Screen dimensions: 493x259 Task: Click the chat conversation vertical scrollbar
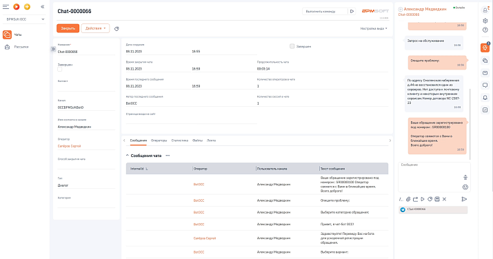[470, 124]
